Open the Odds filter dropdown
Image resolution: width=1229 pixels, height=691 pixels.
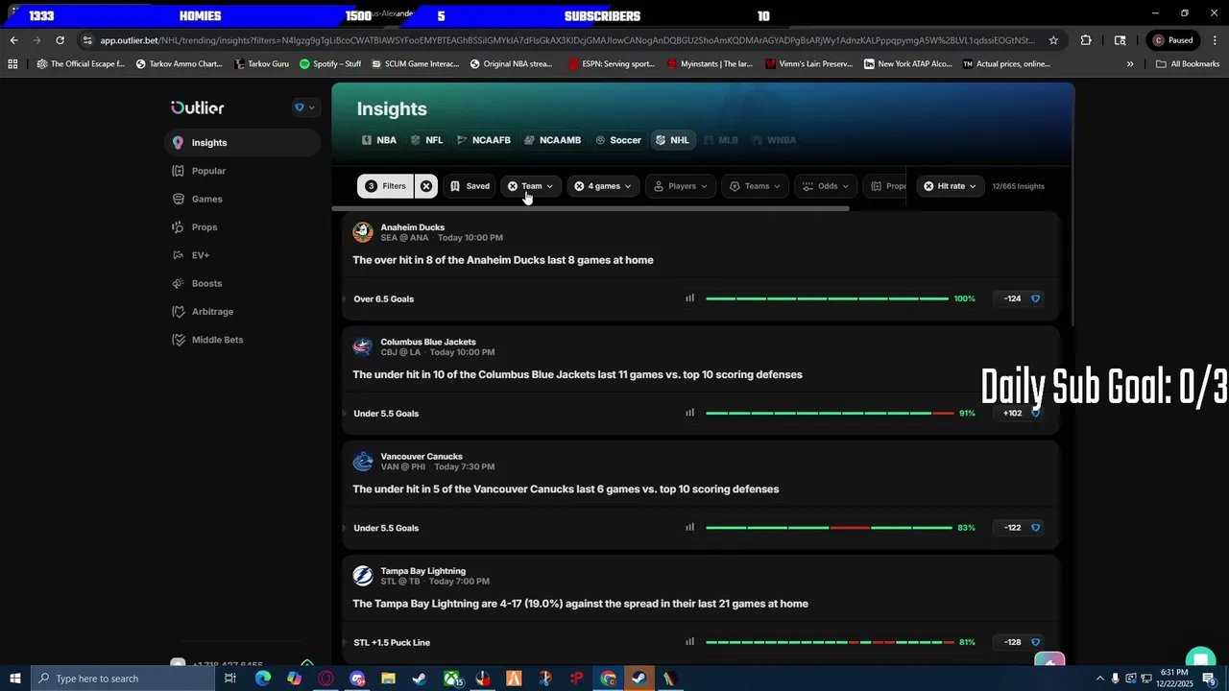(826, 186)
